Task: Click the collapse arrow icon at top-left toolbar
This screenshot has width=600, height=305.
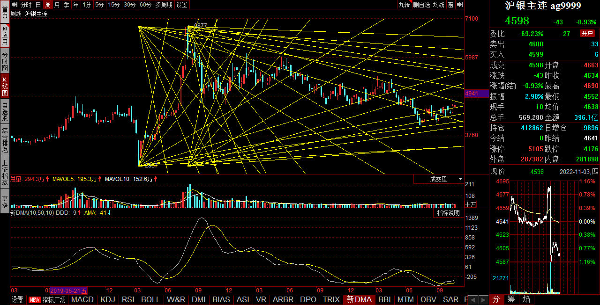Action: coord(15,5)
